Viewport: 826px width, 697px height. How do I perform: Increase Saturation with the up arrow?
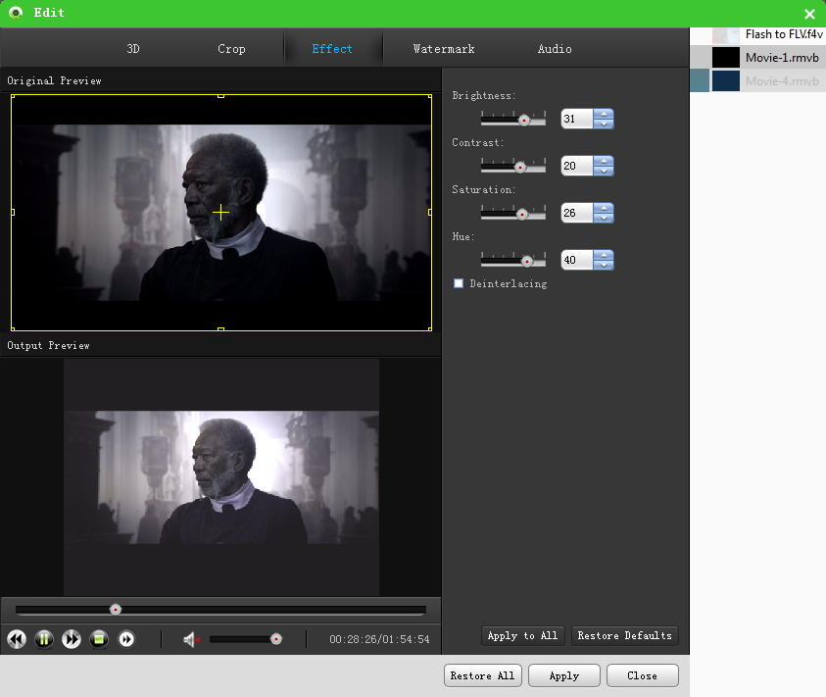pos(604,207)
